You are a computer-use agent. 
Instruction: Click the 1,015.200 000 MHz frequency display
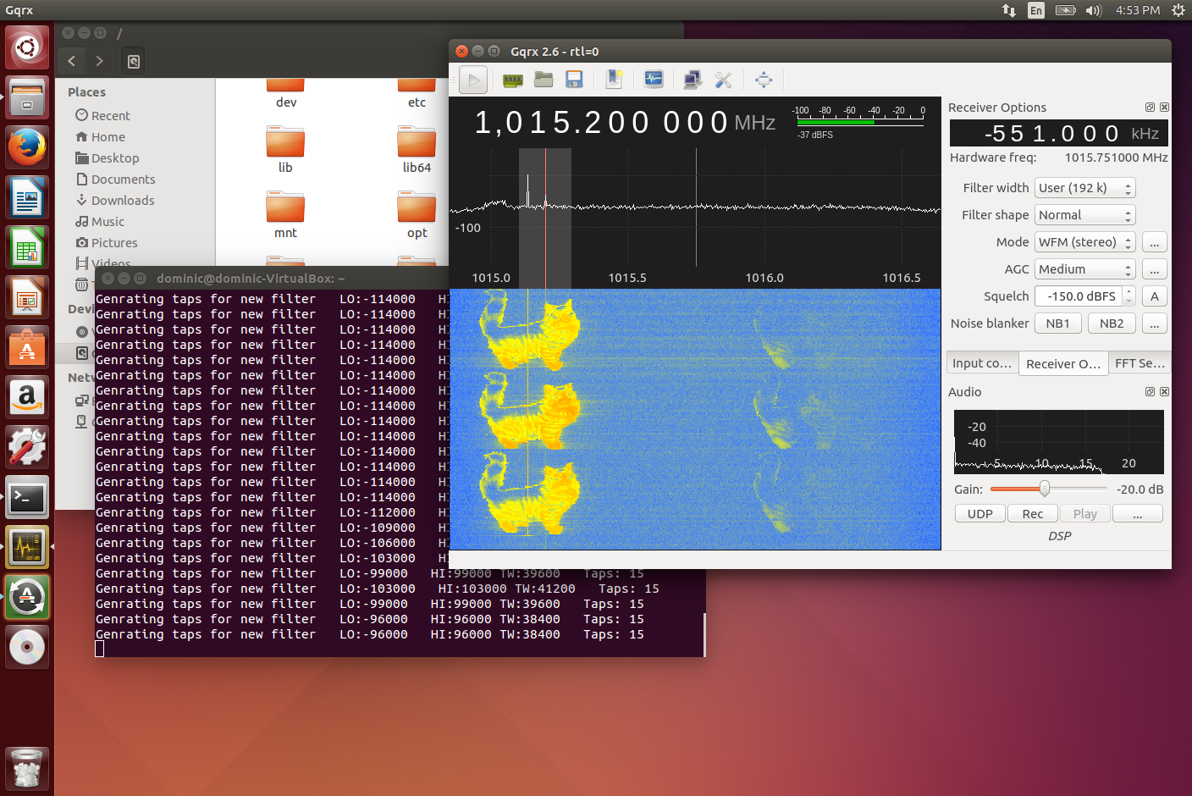625,123
